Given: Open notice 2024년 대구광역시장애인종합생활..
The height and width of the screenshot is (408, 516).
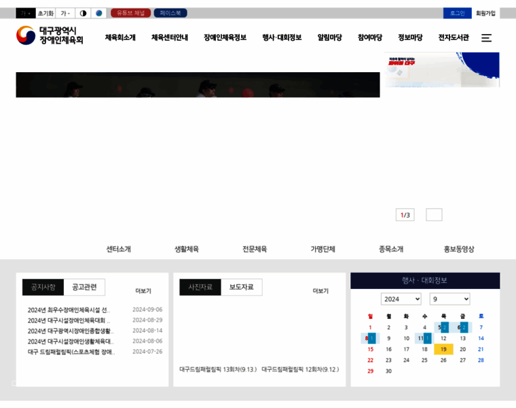Looking at the screenshot, I should (71, 331).
